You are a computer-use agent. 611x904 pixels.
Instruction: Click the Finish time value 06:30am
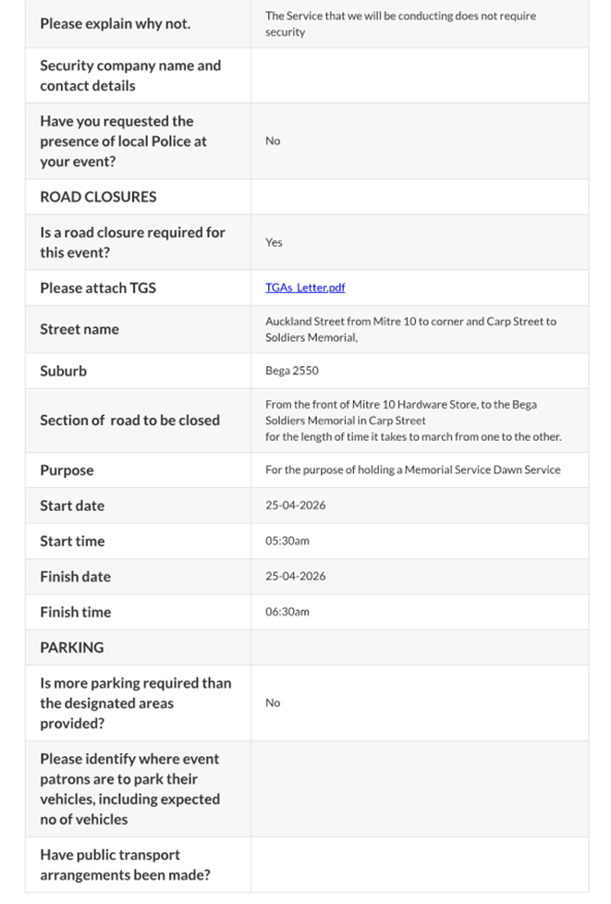tap(287, 612)
